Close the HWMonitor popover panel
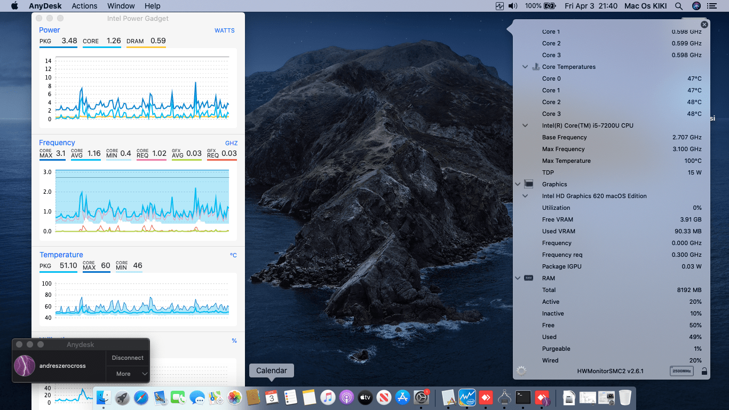This screenshot has width=729, height=410. 704,25
